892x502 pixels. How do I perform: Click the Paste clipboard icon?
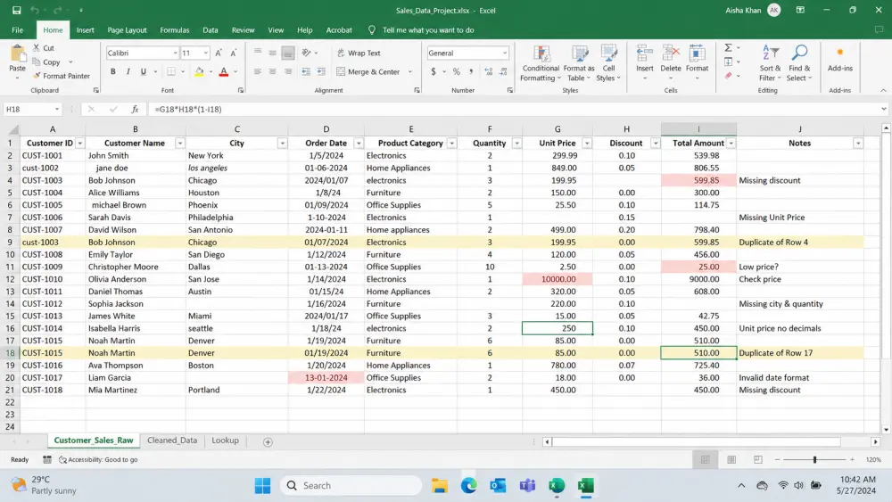click(x=18, y=55)
